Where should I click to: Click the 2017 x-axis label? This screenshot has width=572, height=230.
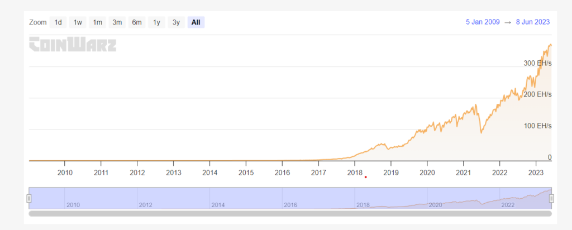click(318, 172)
